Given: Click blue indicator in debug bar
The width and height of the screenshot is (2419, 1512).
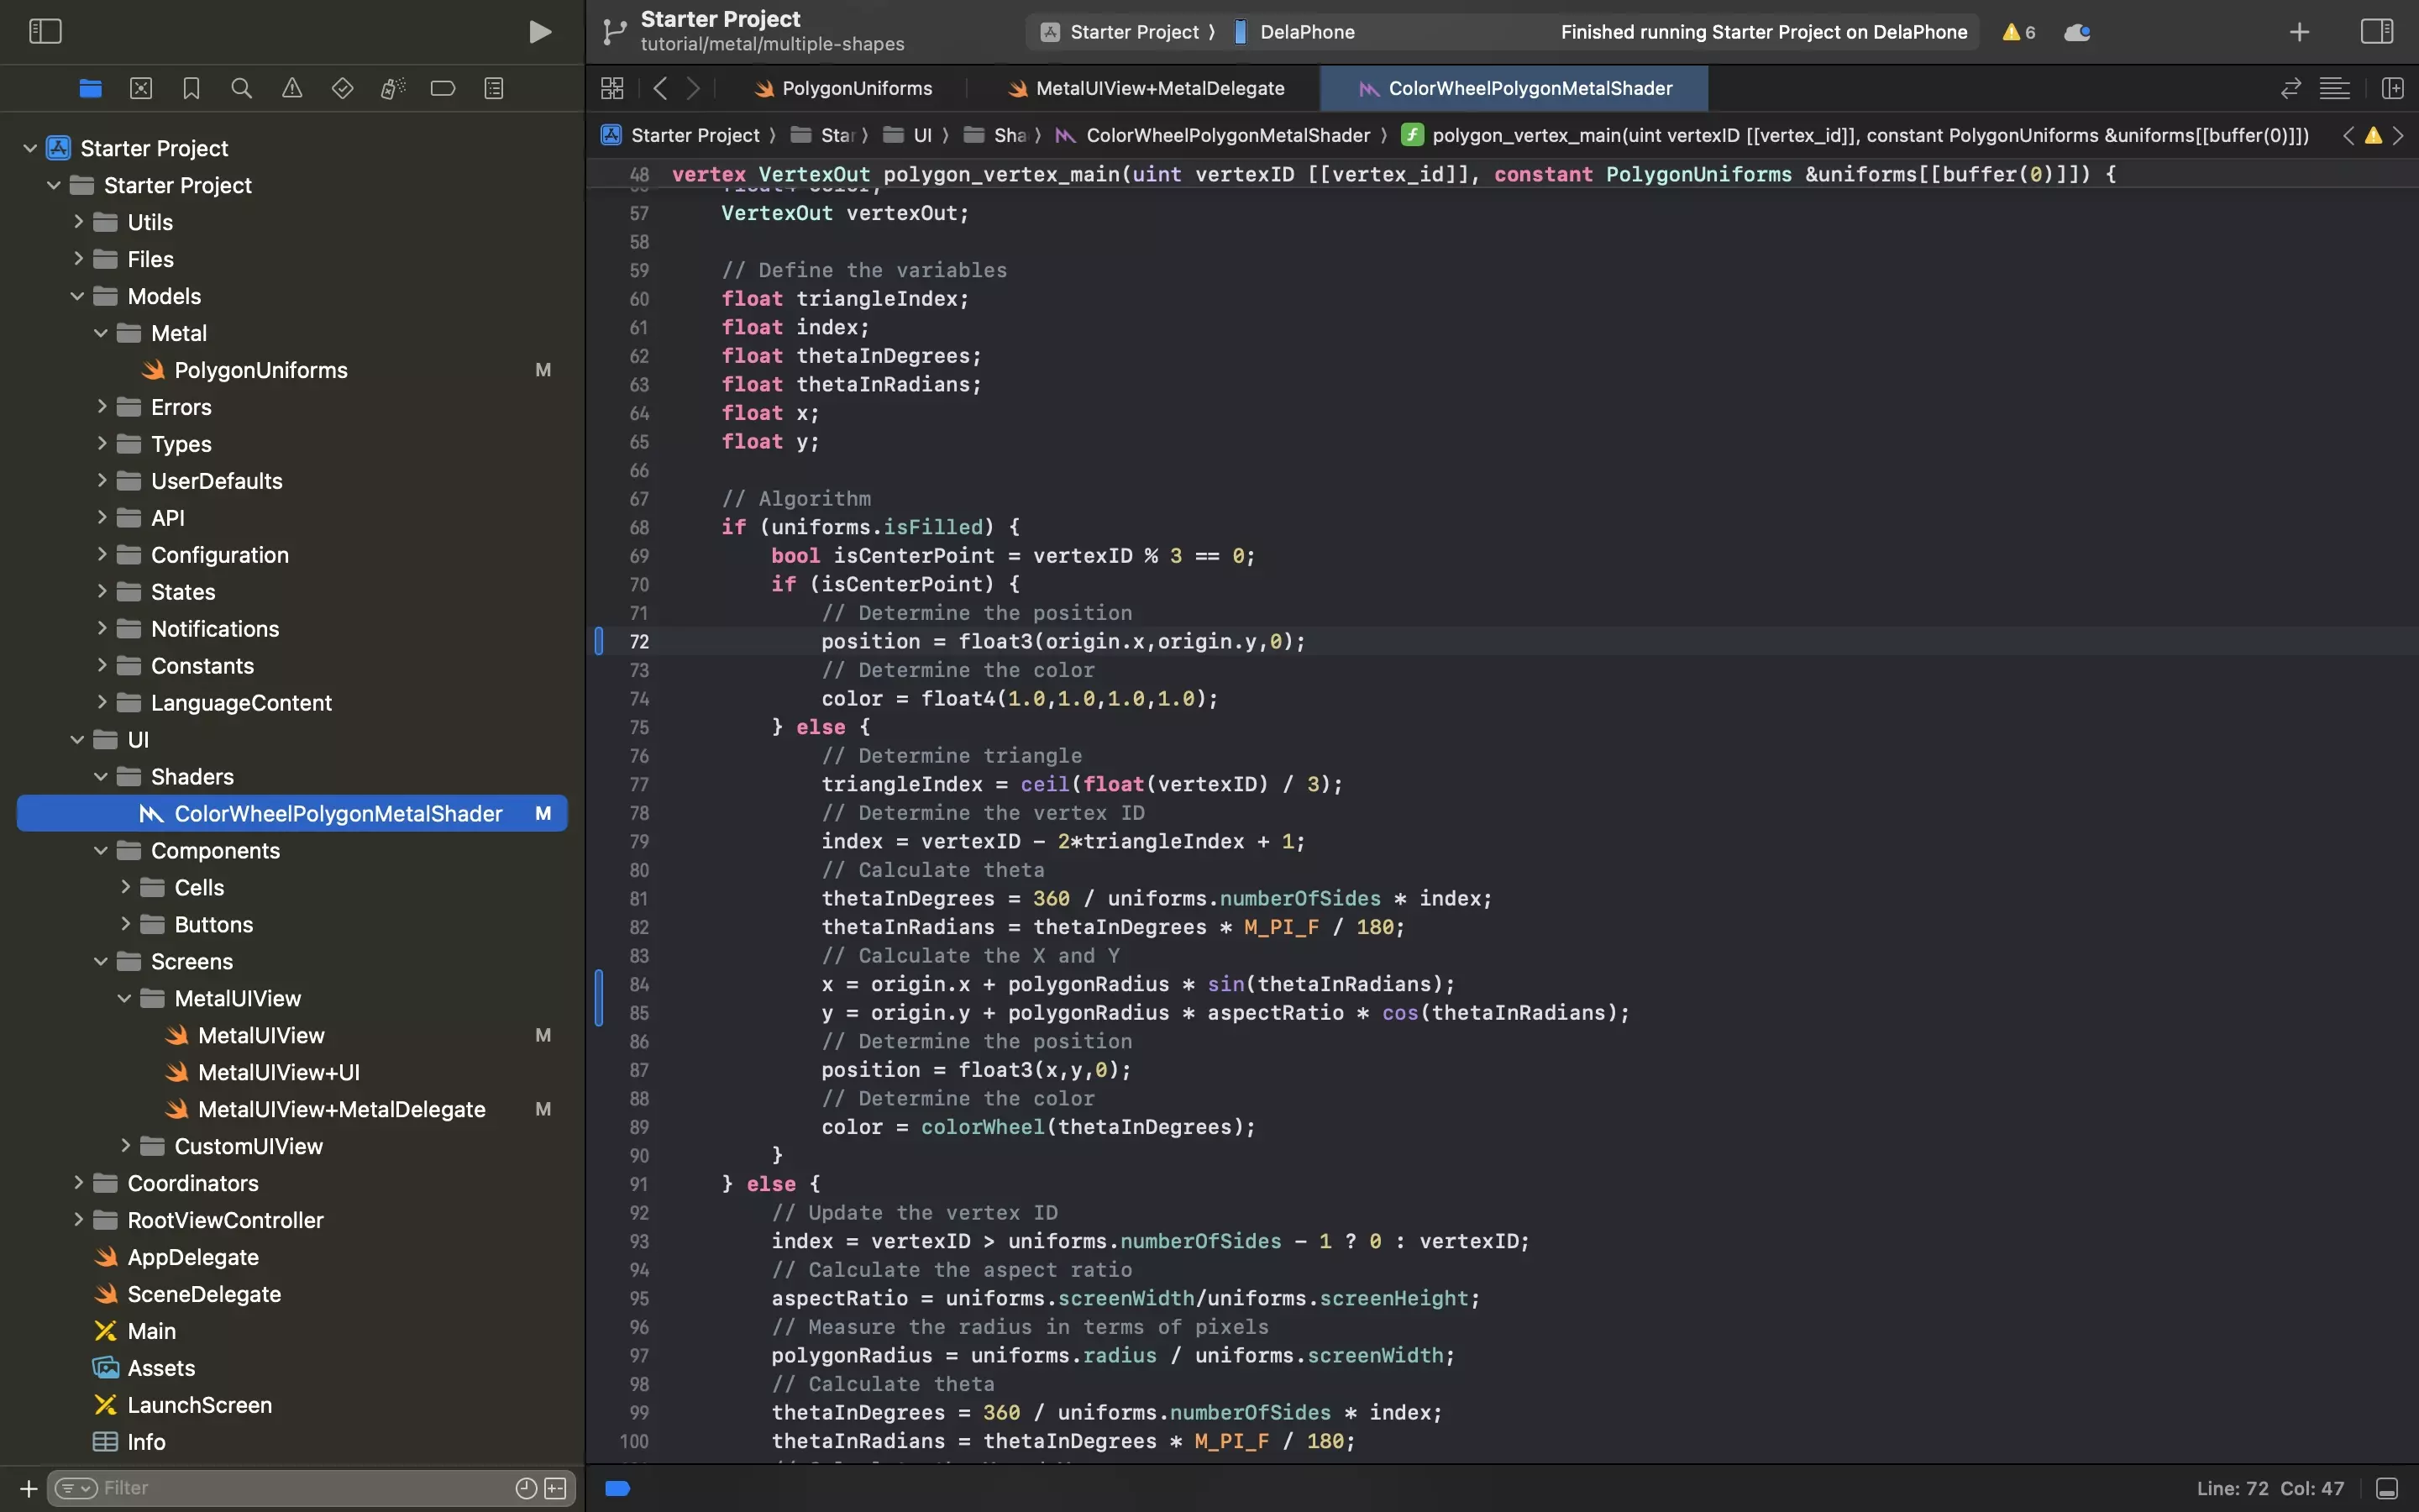Looking at the screenshot, I should [x=617, y=1488].
